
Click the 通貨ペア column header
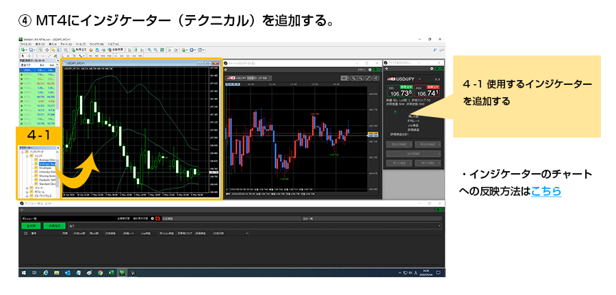point(25,65)
